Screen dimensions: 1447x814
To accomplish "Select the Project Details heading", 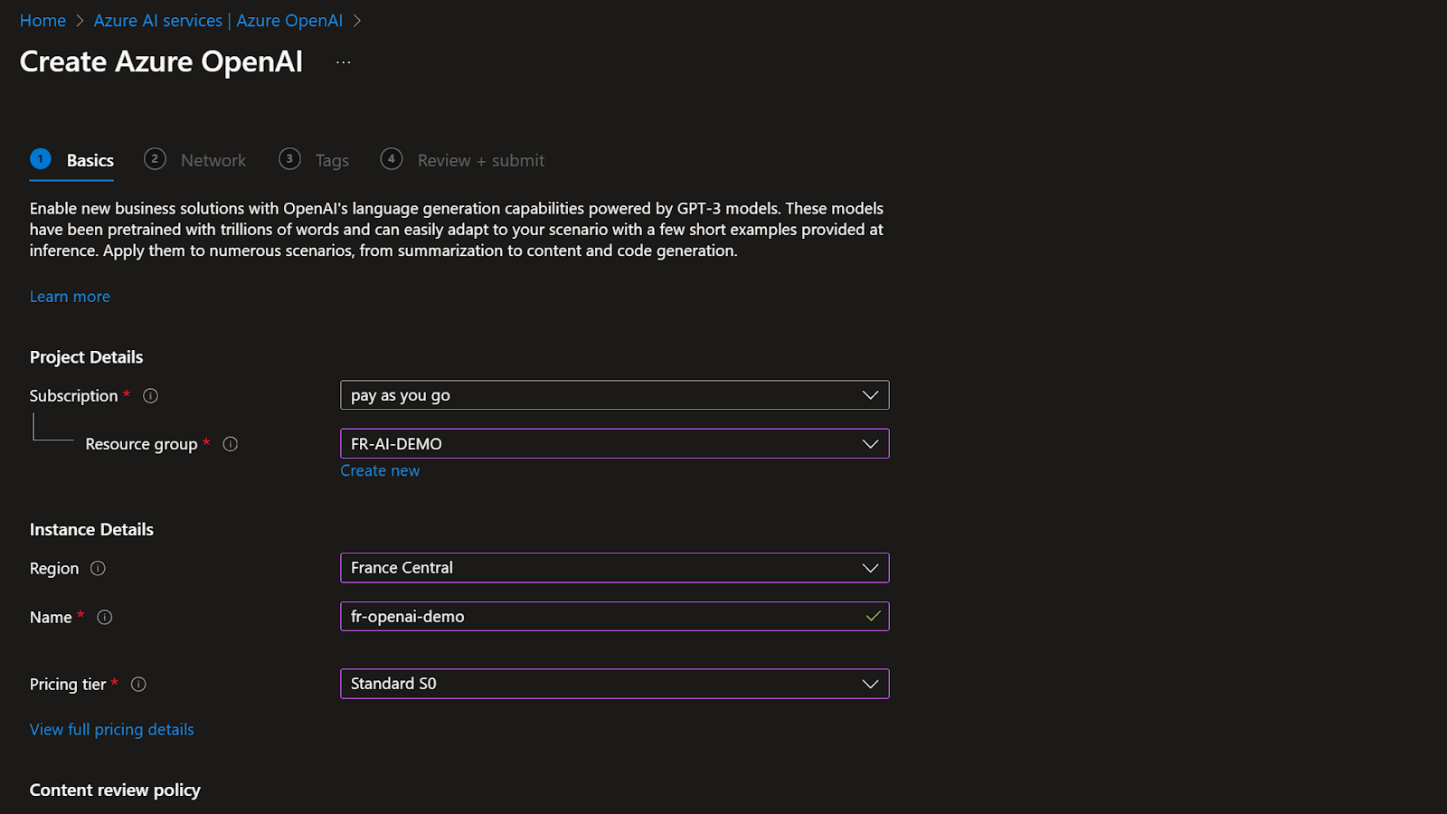I will (87, 357).
